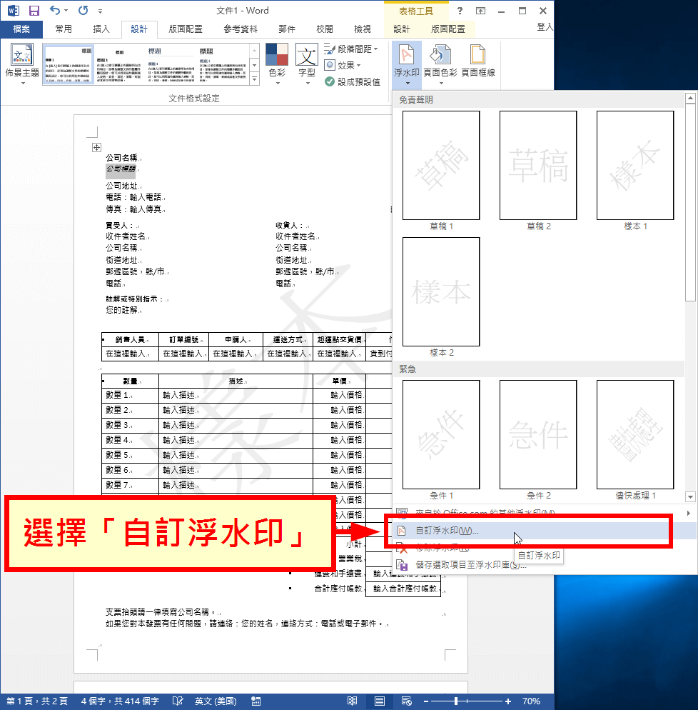The image size is (698, 710).
Task: Open the 效果 effects dropdown
Action: point(348,64)
